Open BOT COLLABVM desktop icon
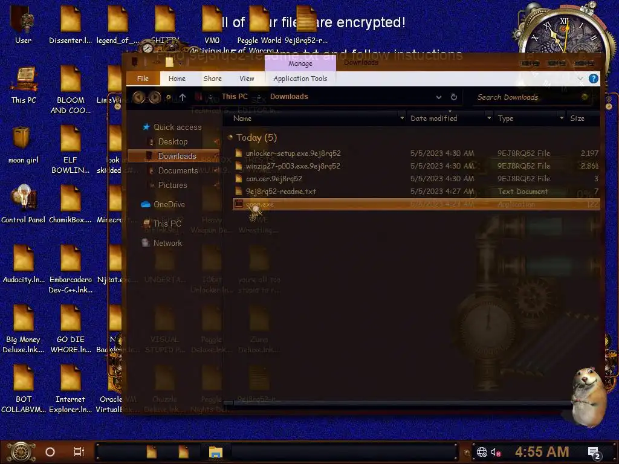Viewport: 619px width, 464px height. pos(24,389)
